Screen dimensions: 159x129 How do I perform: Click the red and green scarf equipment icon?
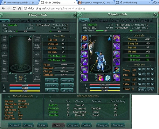[117, 70]
